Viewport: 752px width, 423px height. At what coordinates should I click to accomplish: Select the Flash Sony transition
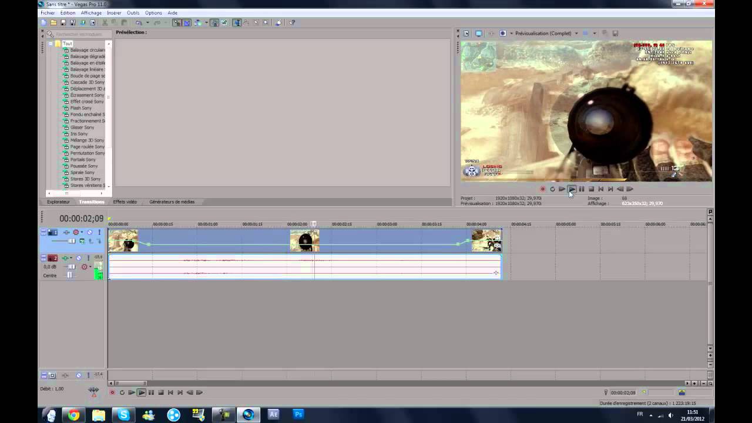(x=81, y=108)
